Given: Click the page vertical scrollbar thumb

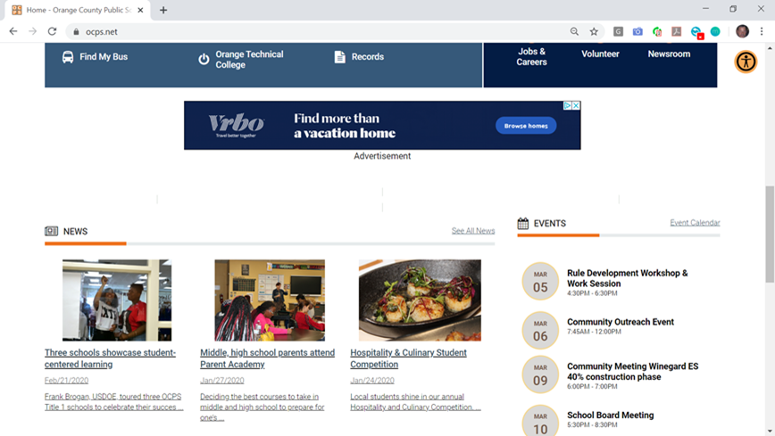Looking at the screenshot, I should tap(770, 234).
